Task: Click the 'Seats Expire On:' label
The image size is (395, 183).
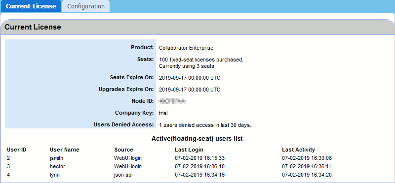Action: point(132,78)
